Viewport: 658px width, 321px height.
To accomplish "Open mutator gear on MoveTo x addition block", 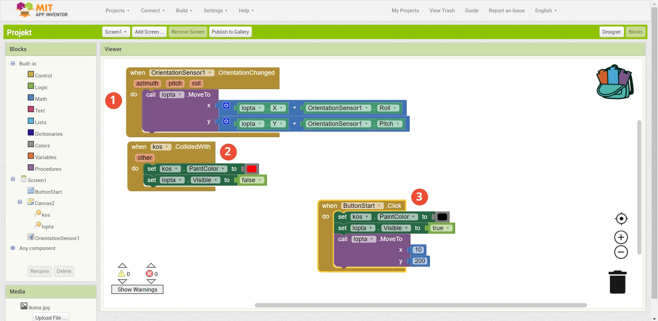I will (x=226, y=105).
